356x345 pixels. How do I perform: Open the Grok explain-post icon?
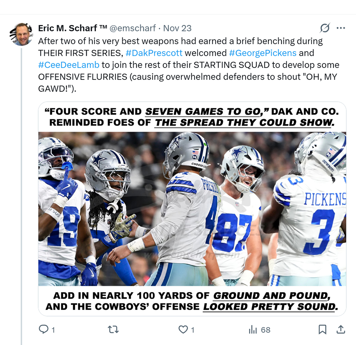325,28
